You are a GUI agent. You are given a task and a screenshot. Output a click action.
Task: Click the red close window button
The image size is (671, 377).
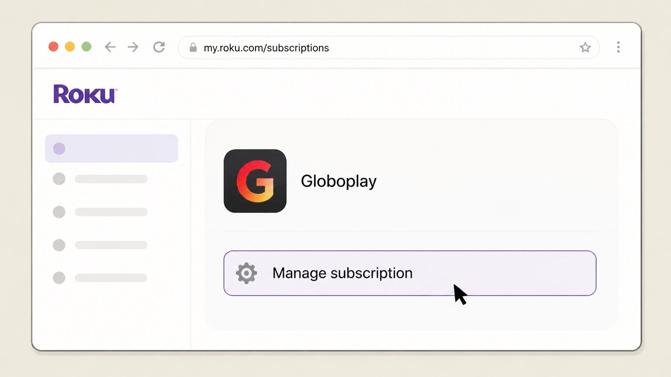pyautogui.click(x=53, y=47)
